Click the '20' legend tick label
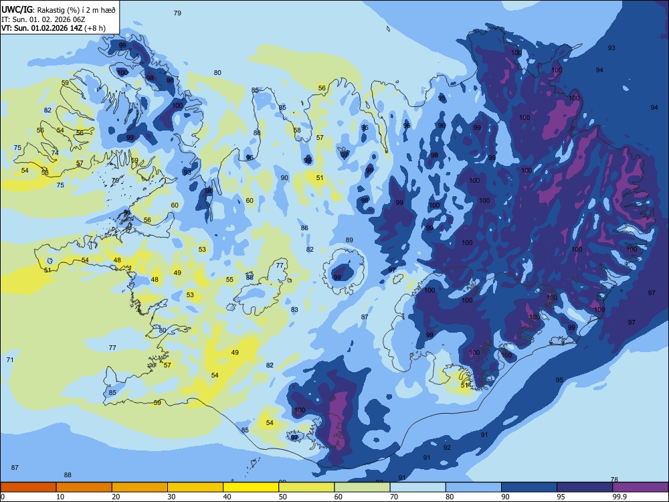 [116, 497]
